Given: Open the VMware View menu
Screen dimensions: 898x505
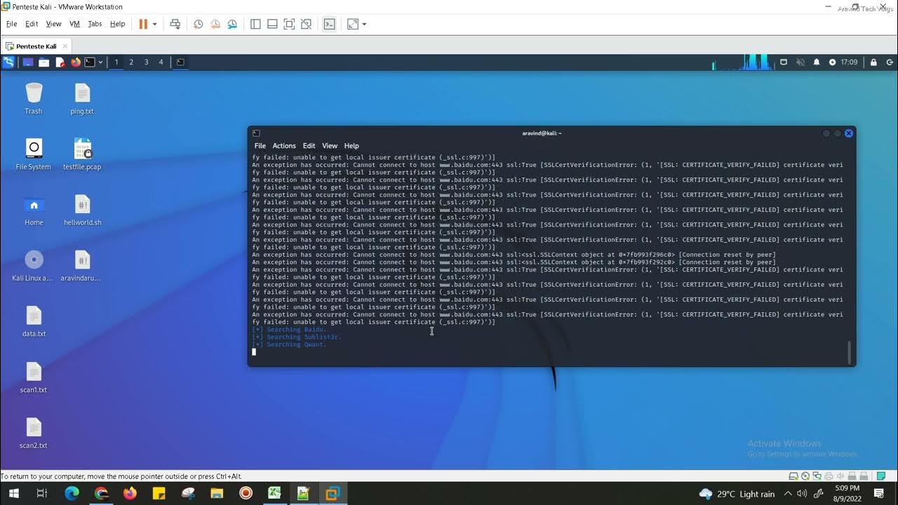Looking at the screenshot, I should pos(53,24).
